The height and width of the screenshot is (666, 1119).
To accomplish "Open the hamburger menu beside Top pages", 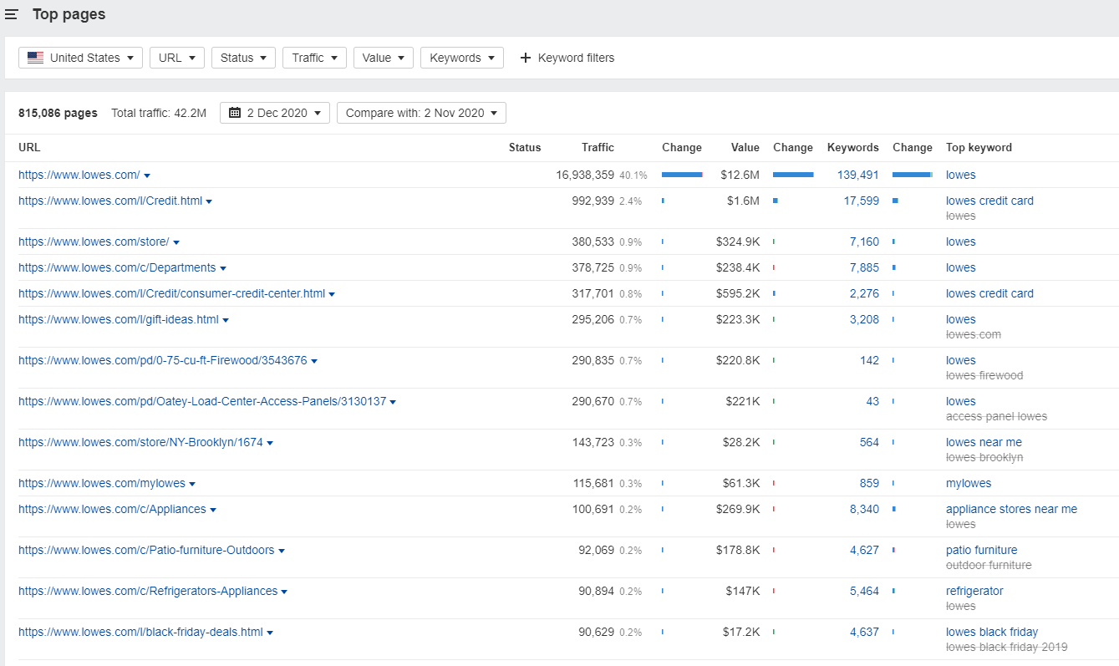I will pos(12,15).
